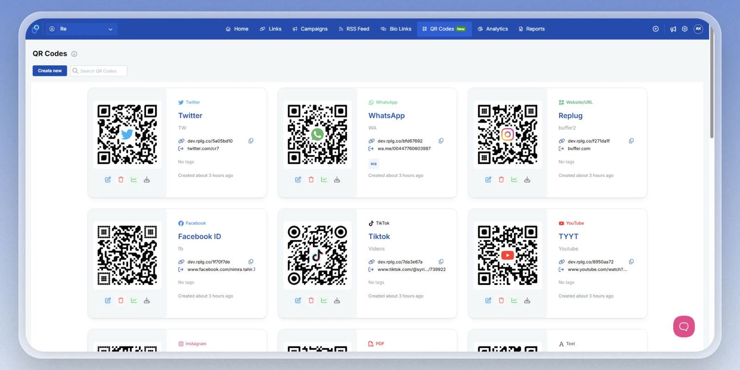Go to the Campaigns tab
The width and height of the screenshot is (740, 370).
(310, 29)
